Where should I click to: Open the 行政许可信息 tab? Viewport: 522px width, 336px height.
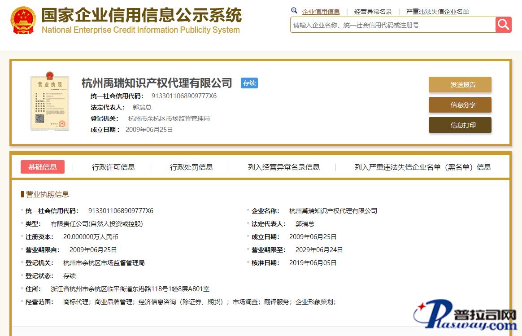(113, 167)
